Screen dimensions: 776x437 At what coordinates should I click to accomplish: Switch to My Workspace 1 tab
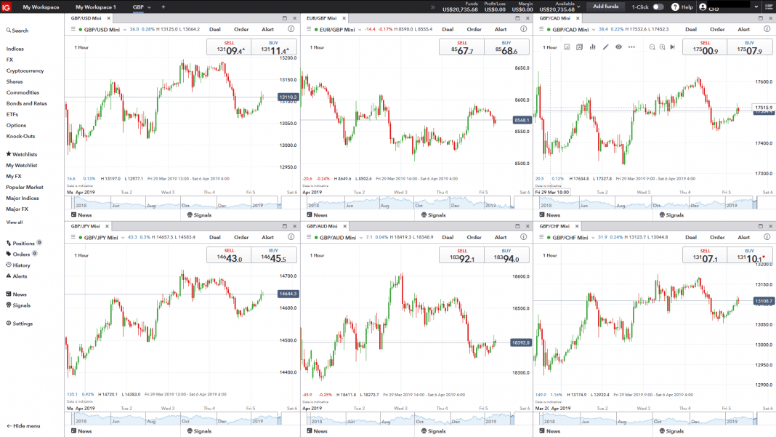pyautogui.click(x=95, y=7)
